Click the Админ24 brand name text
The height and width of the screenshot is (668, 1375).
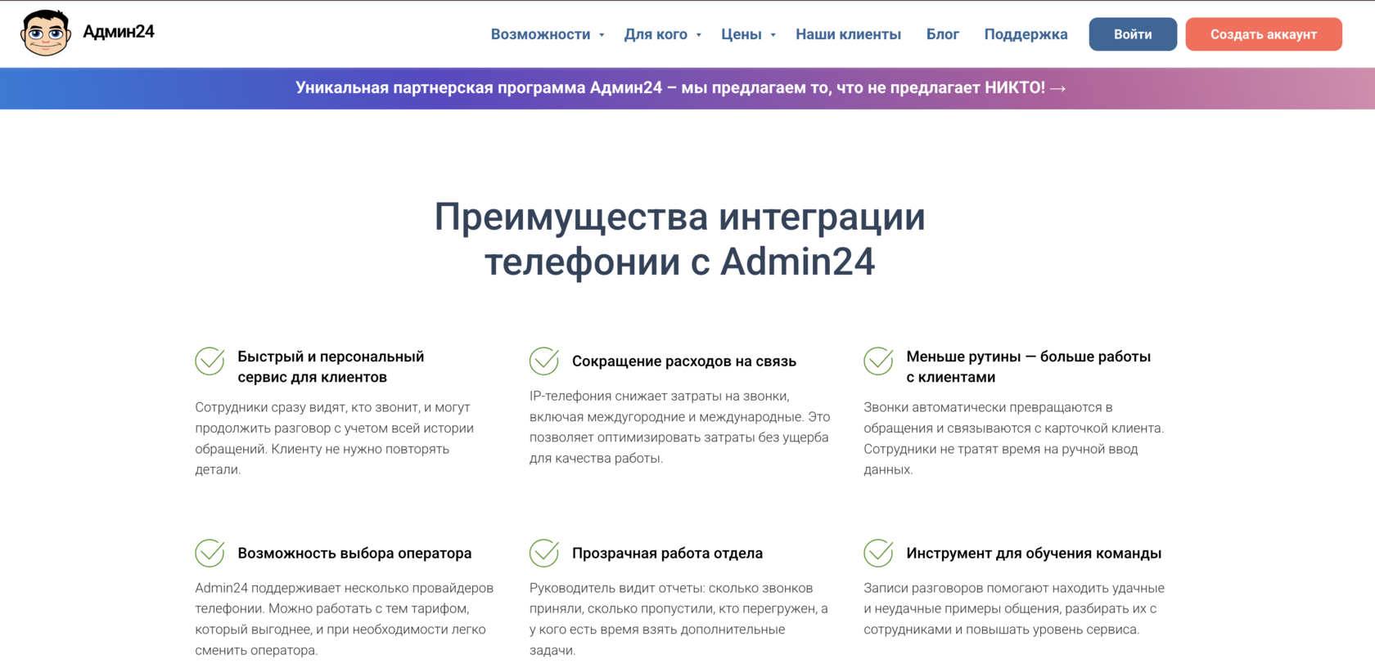[119, 32]
